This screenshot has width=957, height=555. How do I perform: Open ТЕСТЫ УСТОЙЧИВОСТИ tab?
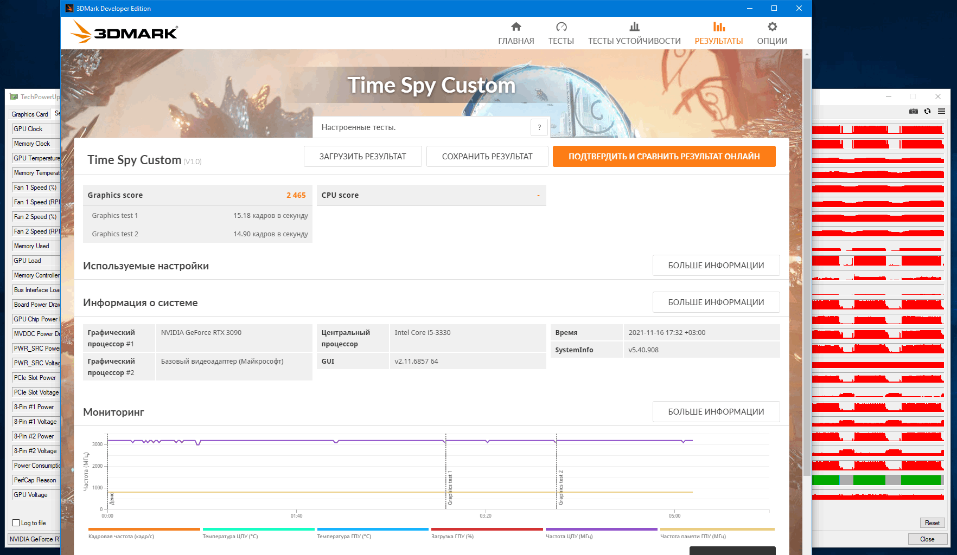[634, 34]
